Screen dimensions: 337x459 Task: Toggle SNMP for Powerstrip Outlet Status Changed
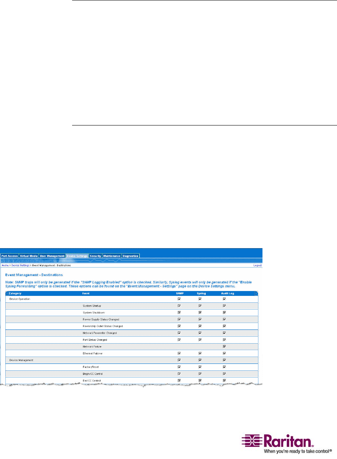[179, 326]
